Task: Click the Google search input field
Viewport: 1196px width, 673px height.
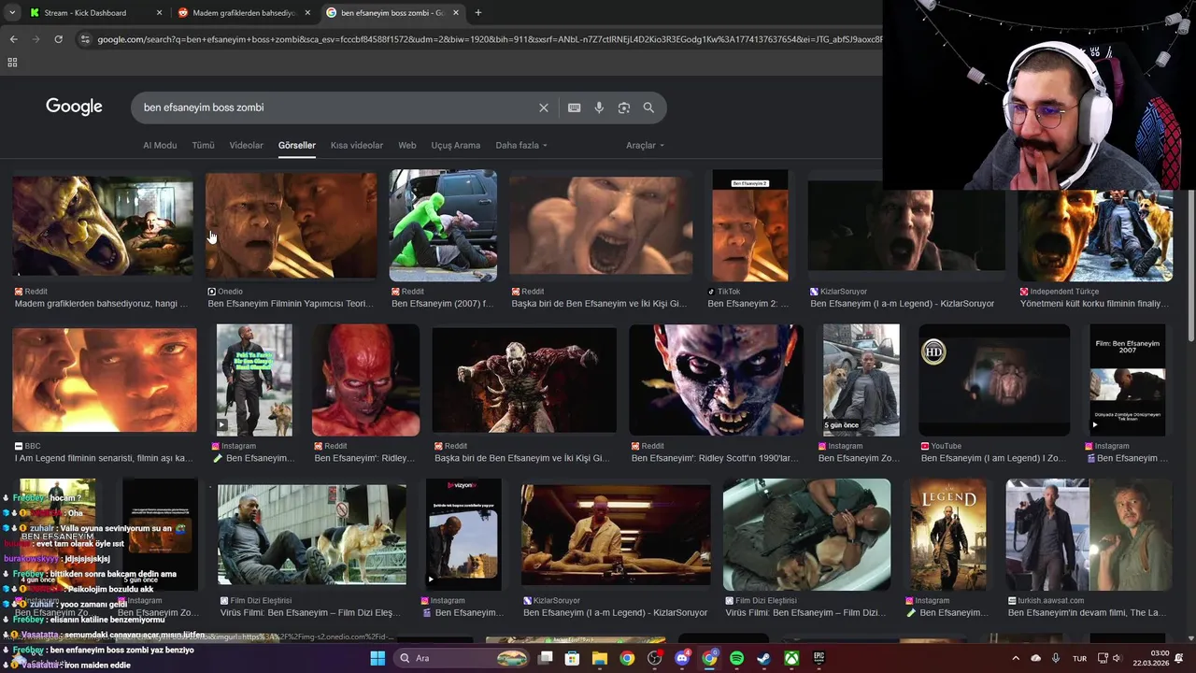Action: pos(336,107)
